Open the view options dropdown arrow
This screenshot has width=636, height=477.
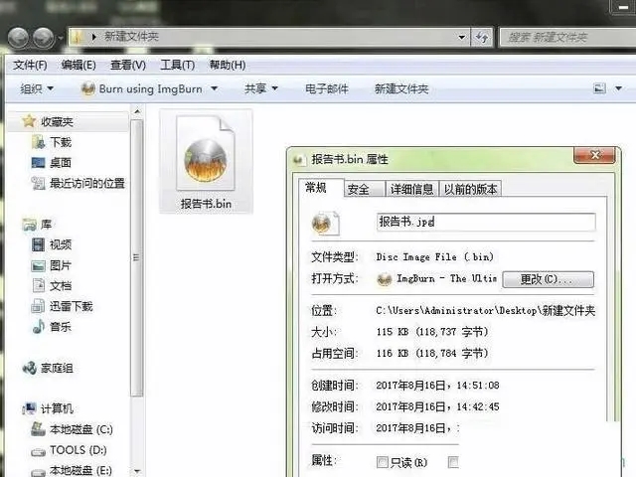(618, 88)
